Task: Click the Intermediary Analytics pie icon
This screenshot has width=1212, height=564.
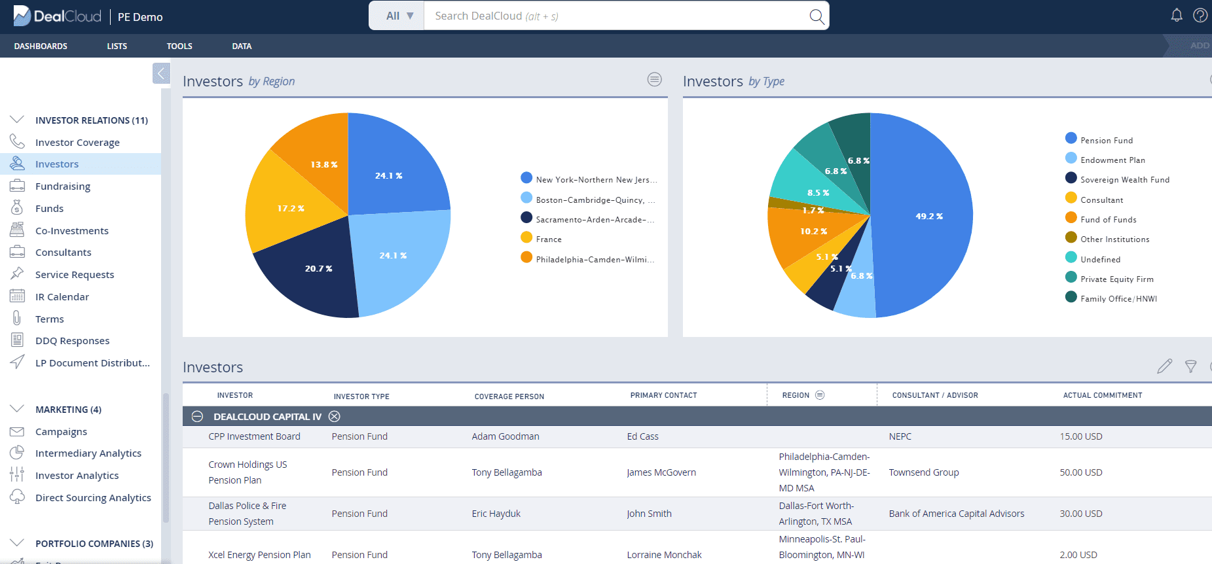Action: (x=17, y=453)
